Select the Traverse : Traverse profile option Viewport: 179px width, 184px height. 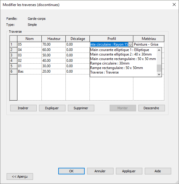tap(105, 72)
